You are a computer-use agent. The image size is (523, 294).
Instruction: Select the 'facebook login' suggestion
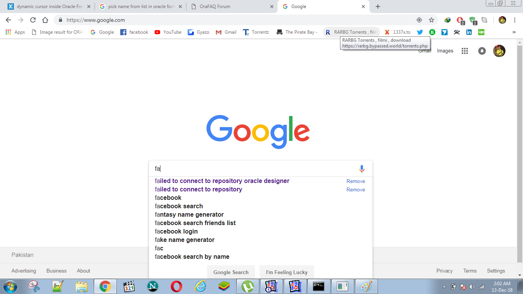point(177,231)
